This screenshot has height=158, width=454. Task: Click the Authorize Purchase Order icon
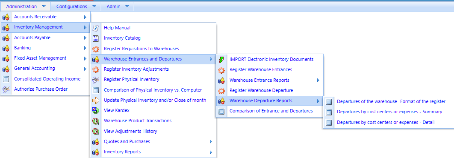coord(6,89)
